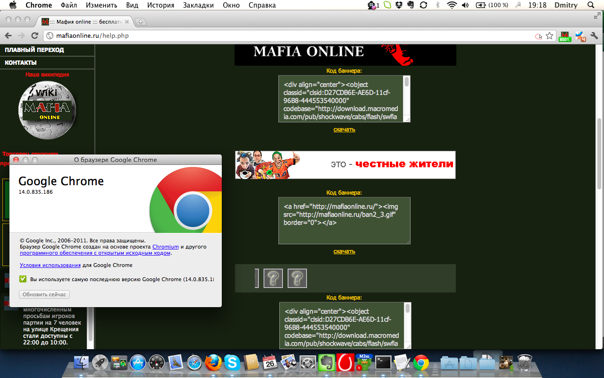The image size is (604, 378).
Task: Click the Dropbox icon in the menu bar
Action: pos(399,5)
